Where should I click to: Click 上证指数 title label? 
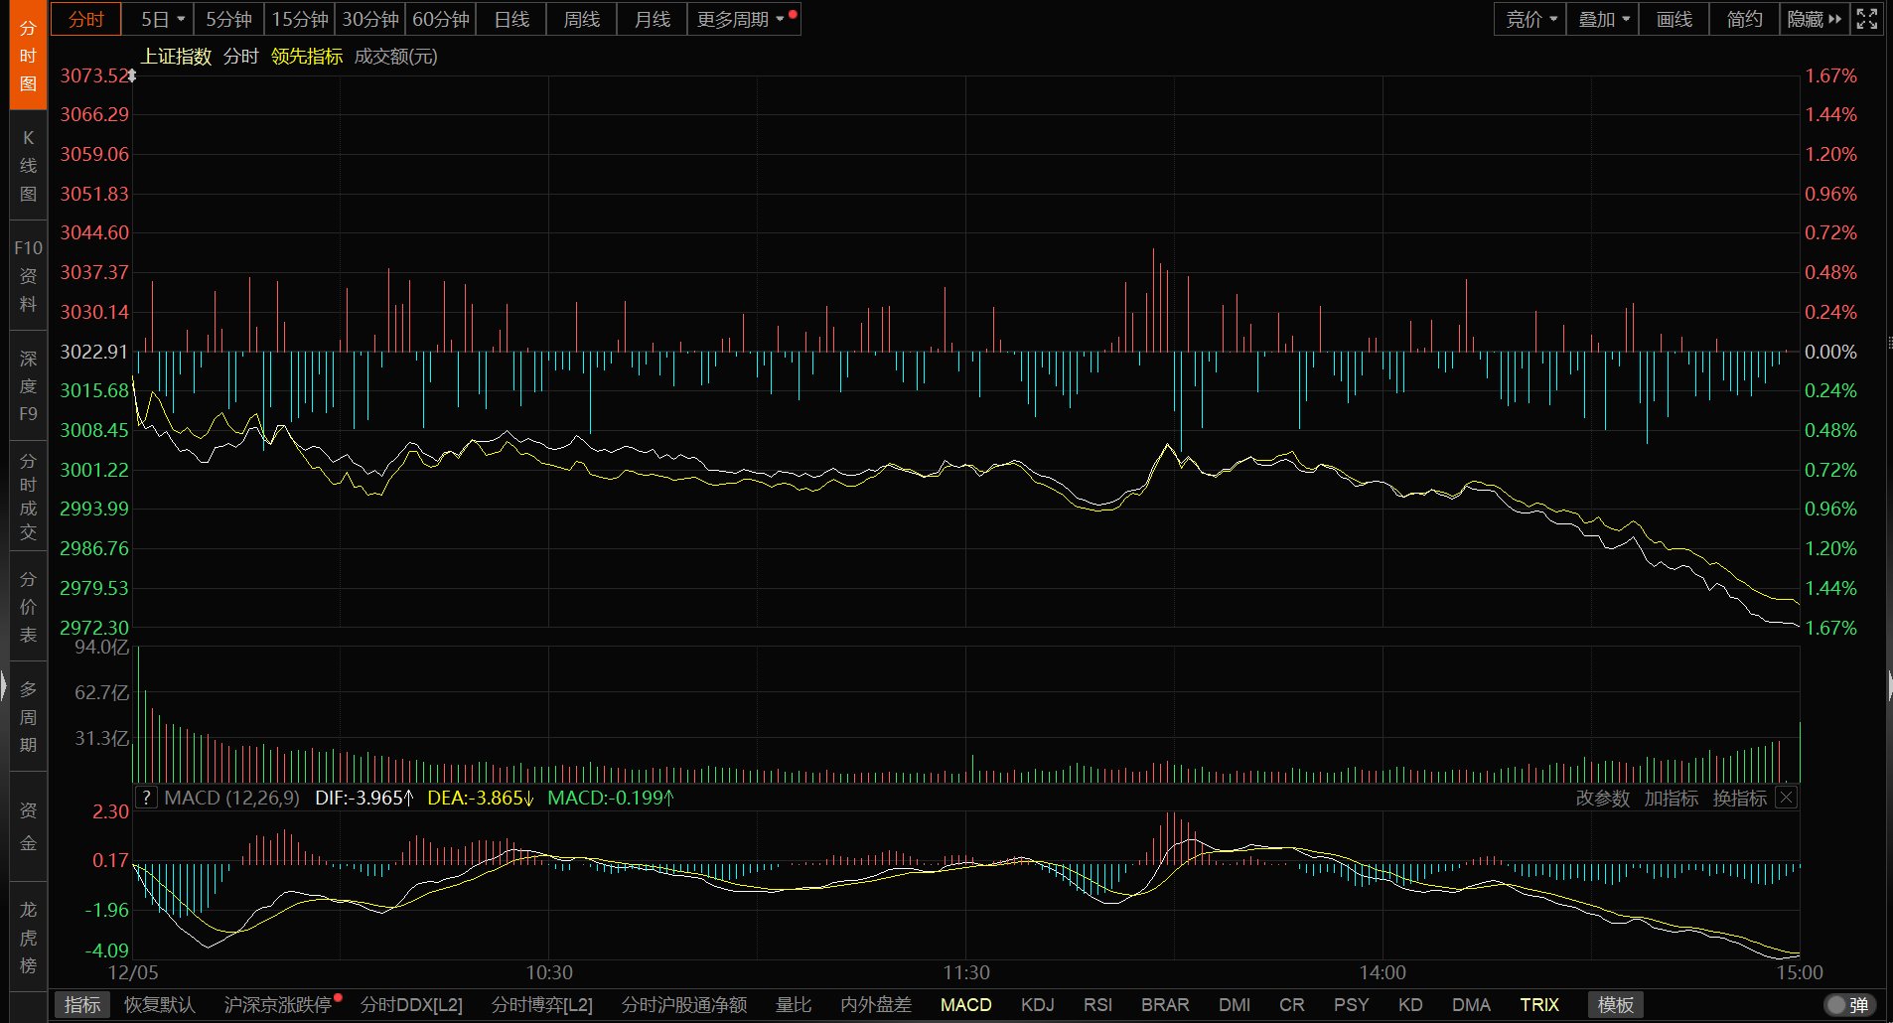pos(176,57)
